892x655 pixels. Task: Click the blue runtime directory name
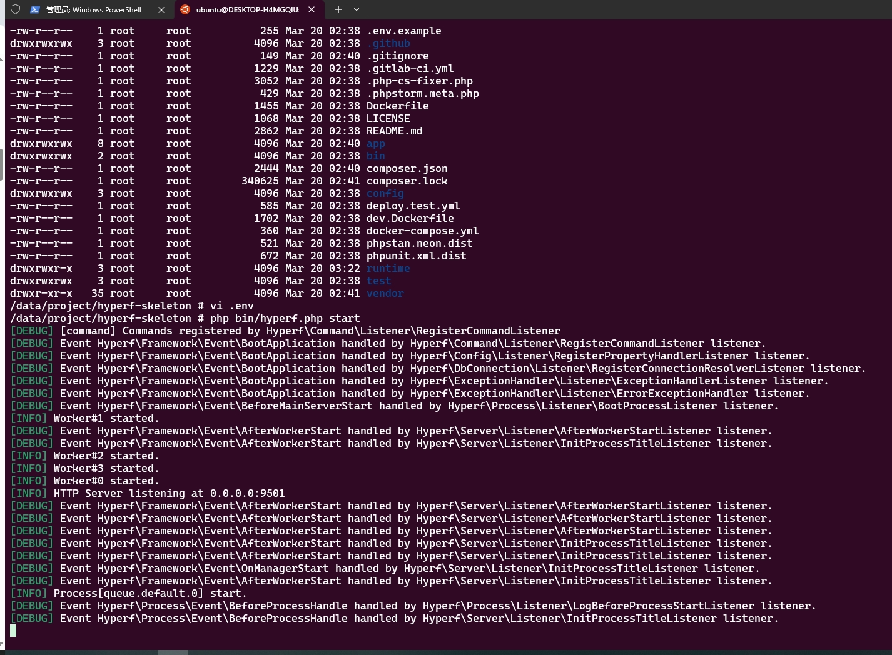388,269
